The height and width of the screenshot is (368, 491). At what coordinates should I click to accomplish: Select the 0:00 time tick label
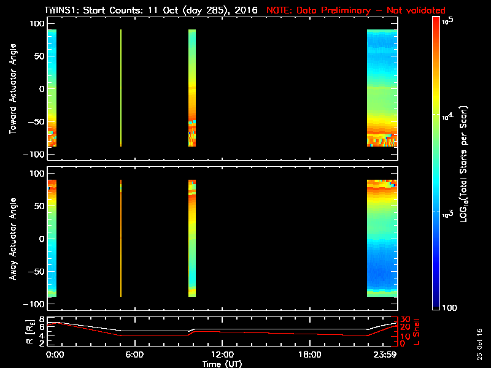[x=55, y=355]
